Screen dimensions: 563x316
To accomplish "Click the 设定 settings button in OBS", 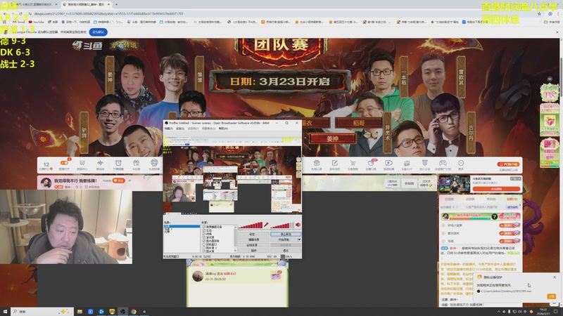I will [x=254, y=235].
